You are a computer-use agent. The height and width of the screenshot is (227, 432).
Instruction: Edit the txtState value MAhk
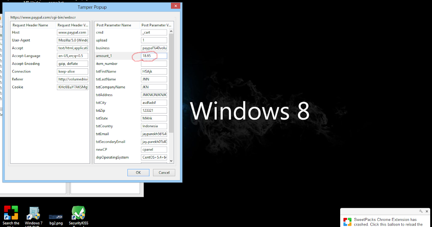[x=154, y=118]
